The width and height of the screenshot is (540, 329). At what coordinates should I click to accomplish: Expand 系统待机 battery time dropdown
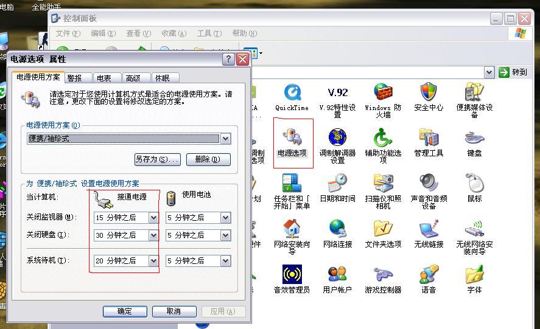coord(225,261)
